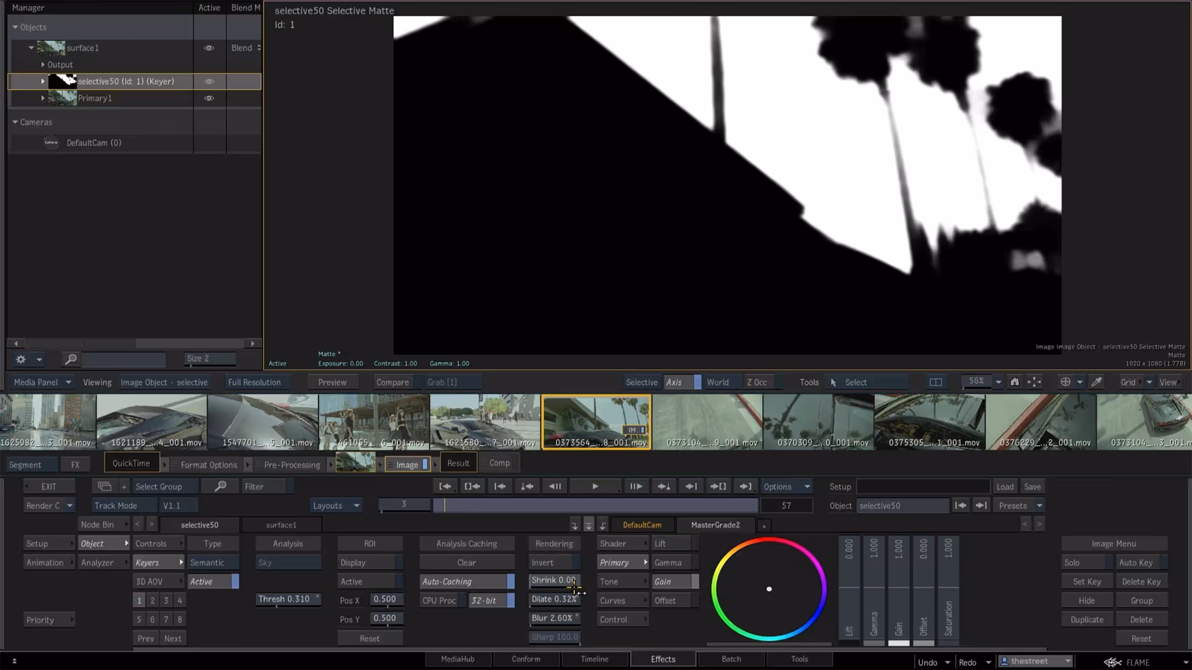Click the magnifier search icon in Manager
The height and width of the screenshot is (670, 1192).
[71, 359]
